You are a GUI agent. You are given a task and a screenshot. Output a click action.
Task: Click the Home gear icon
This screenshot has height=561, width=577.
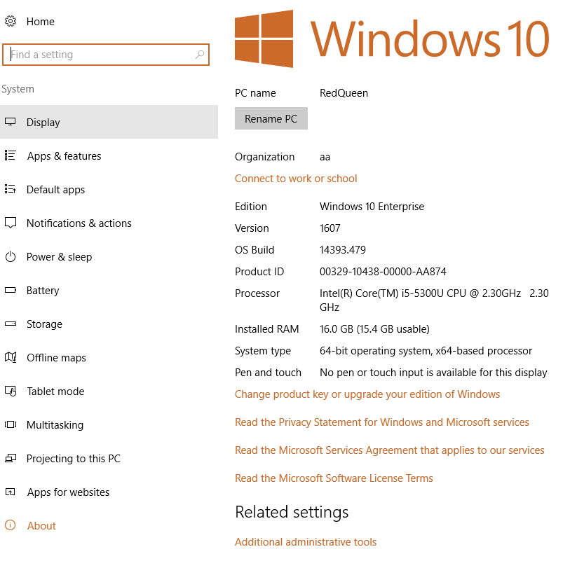click(x=11, y=21)
